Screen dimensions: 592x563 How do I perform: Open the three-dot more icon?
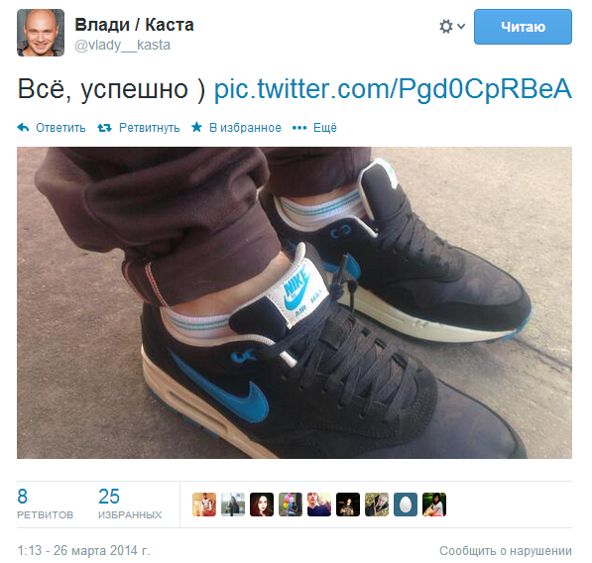pyautogui.click(x=299, y=128)
